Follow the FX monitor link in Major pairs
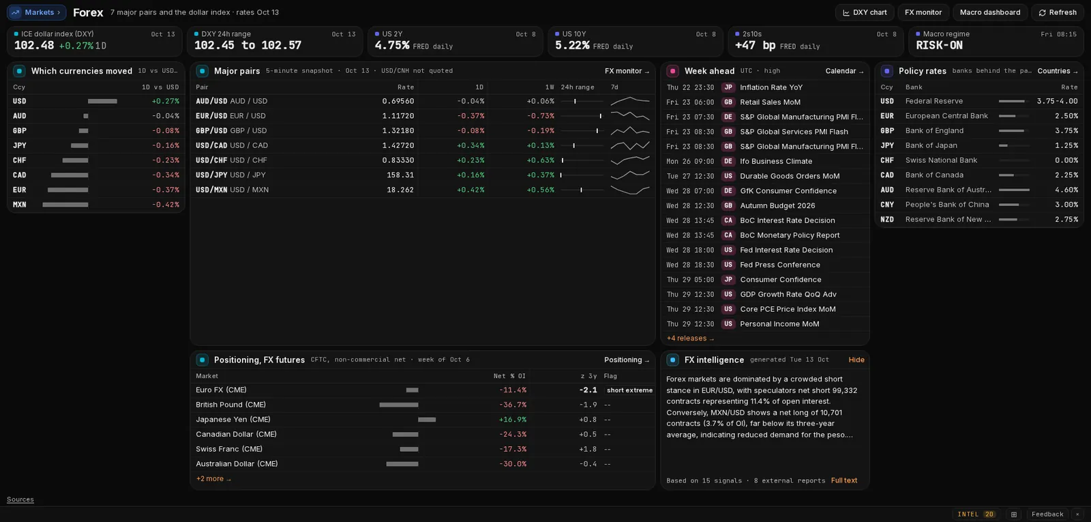Viewport: 1091px width, 522px height. point(627,71)
